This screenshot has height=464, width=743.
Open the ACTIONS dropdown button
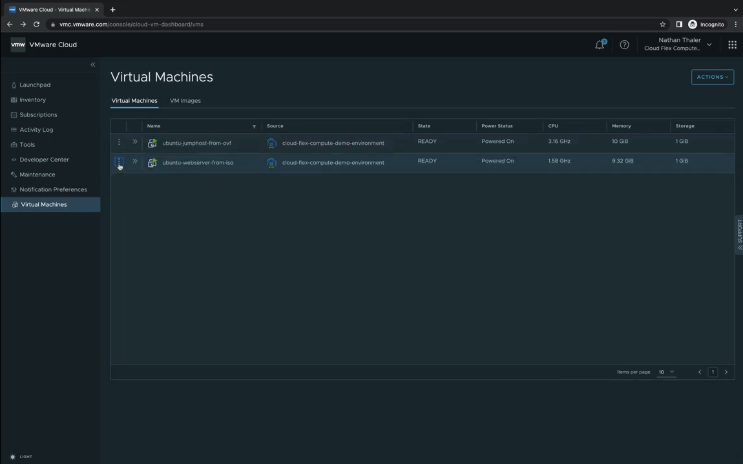pyautogui.click(x=712, y=77)
